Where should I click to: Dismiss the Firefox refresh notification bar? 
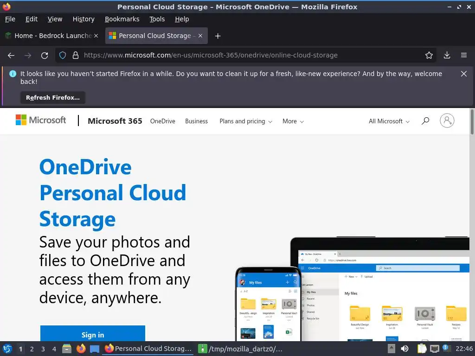pos(464,74)
